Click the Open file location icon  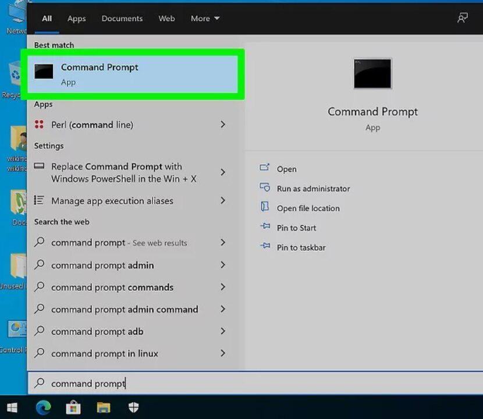click(x=265, y=207)
